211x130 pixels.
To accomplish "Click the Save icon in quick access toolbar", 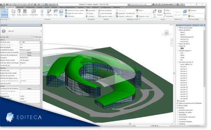I will (7, 5).
